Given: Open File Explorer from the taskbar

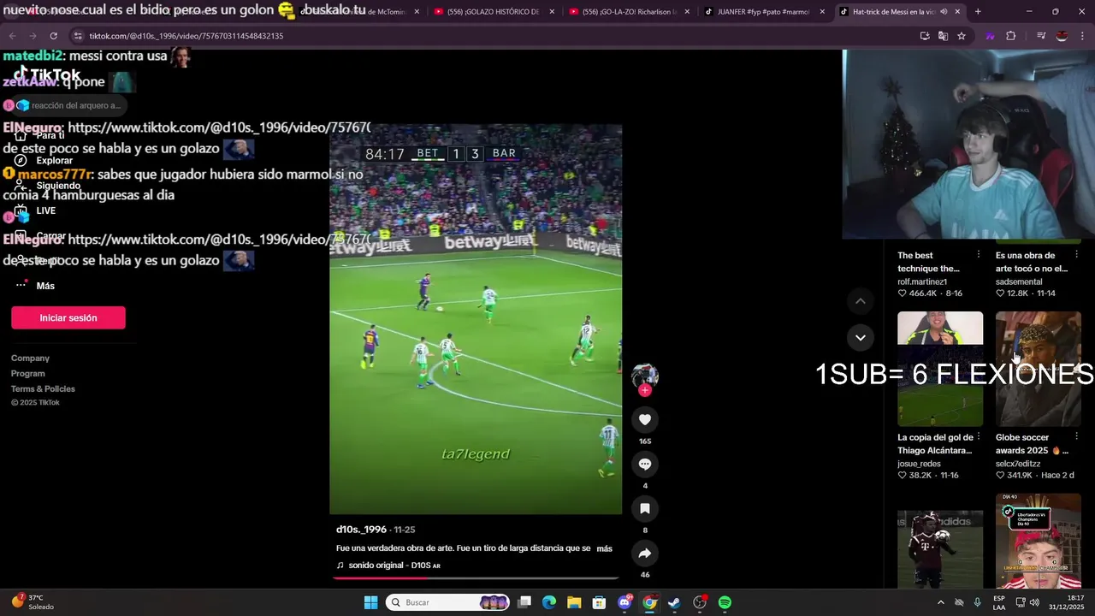Looking at the screenshot, I should pyautogui.click(x=574, y=602).
